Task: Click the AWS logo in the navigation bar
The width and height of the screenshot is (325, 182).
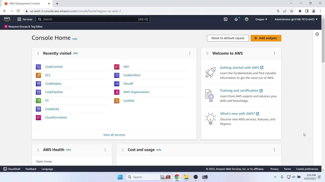Action: click(7, 19)
